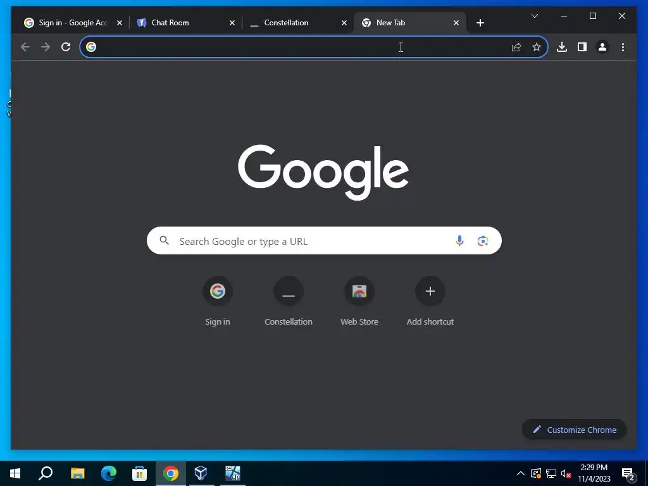Open the Web Store shortcut
The image size is (648, 486).
(x=359, y=302)
